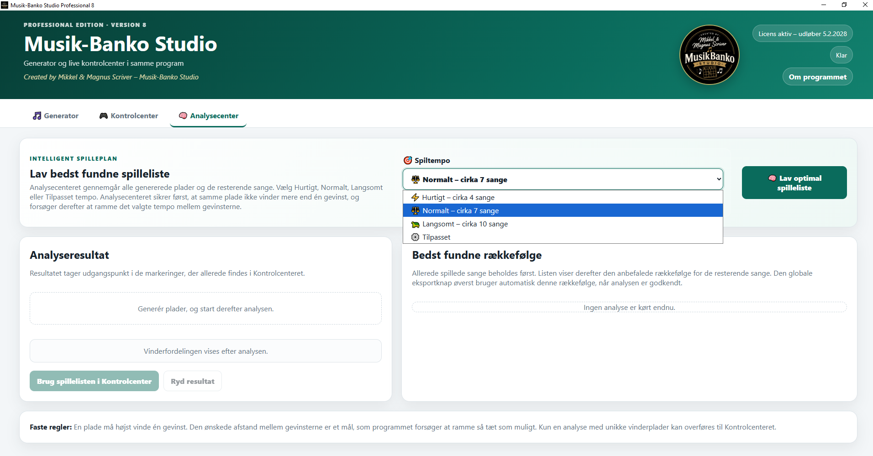Click 'Lav optimal spilleliste' button

pos(794,183)
